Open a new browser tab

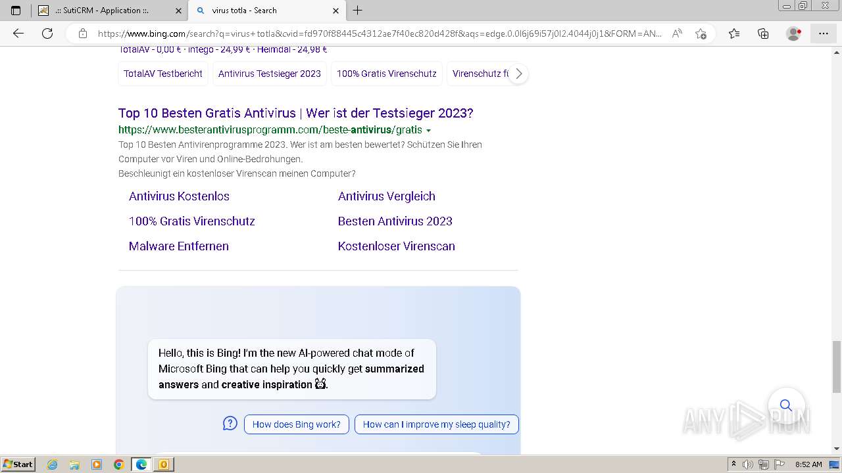coord(358,11)
